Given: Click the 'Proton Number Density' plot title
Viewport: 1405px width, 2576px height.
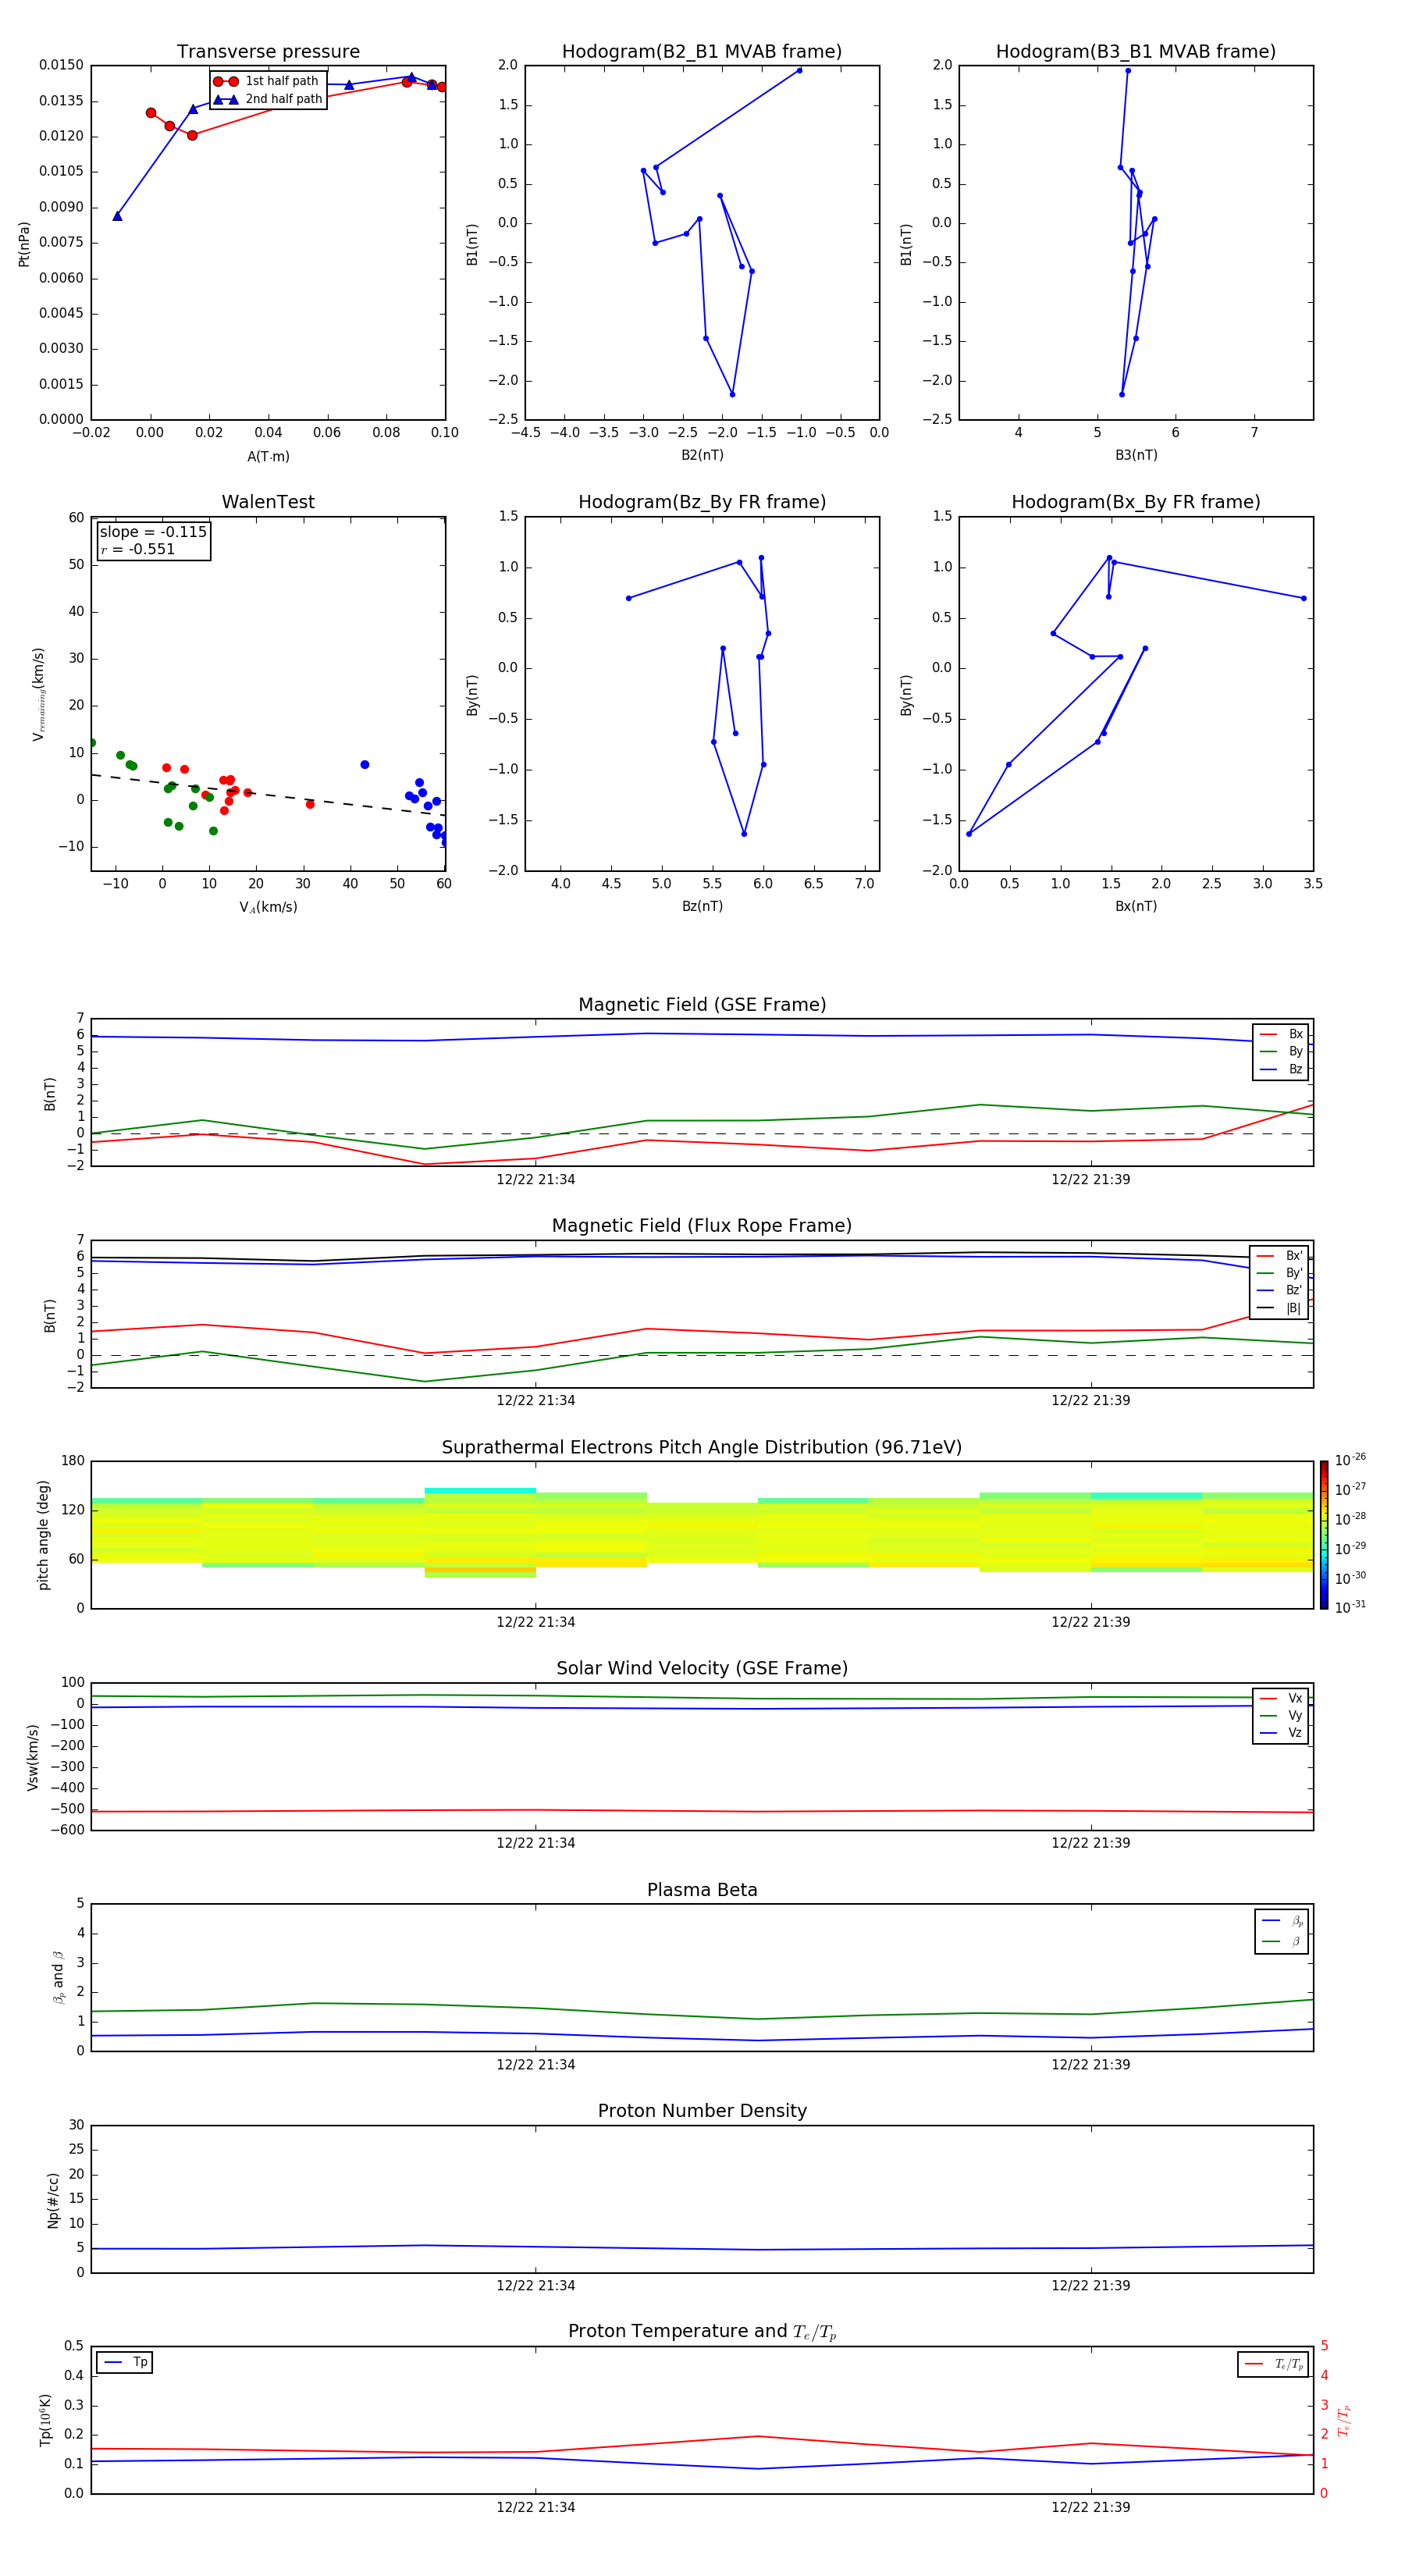Looking at the screenshot, I should (702, 2111).
